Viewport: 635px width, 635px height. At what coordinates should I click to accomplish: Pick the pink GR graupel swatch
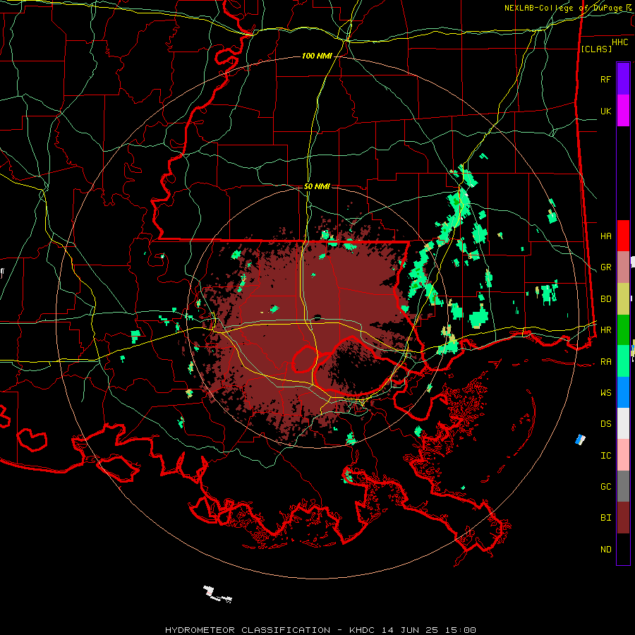click(623, 267)
